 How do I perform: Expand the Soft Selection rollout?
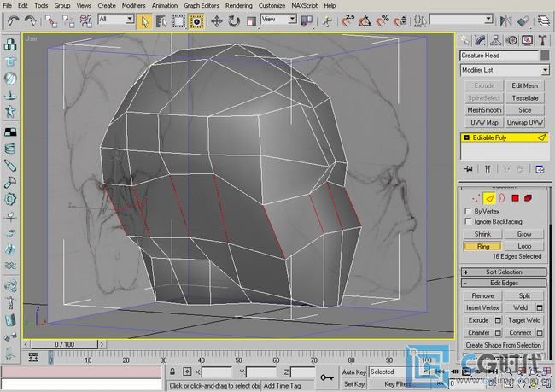tap(504, 272)
